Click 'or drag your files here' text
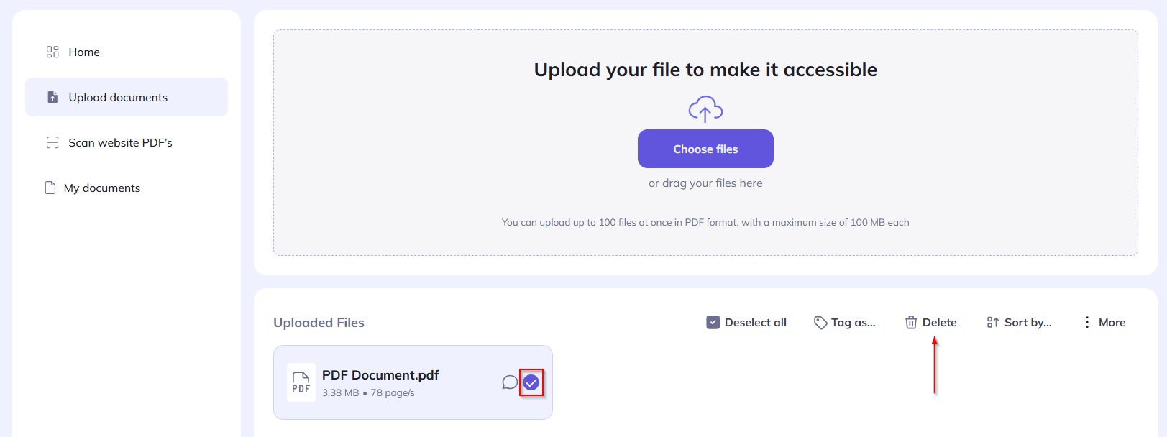The height and width of the screenshot is (437, 1167). 705,183
